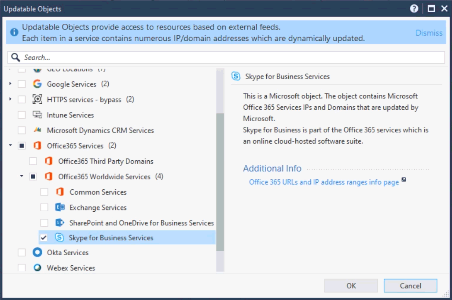
Task: Click the Cancel button
Action: coord(410,286)
